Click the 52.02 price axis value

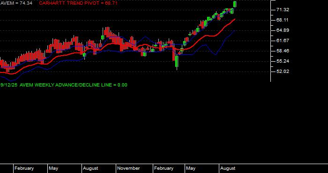[283, 72]
